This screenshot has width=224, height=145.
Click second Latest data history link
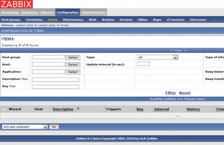47,25
